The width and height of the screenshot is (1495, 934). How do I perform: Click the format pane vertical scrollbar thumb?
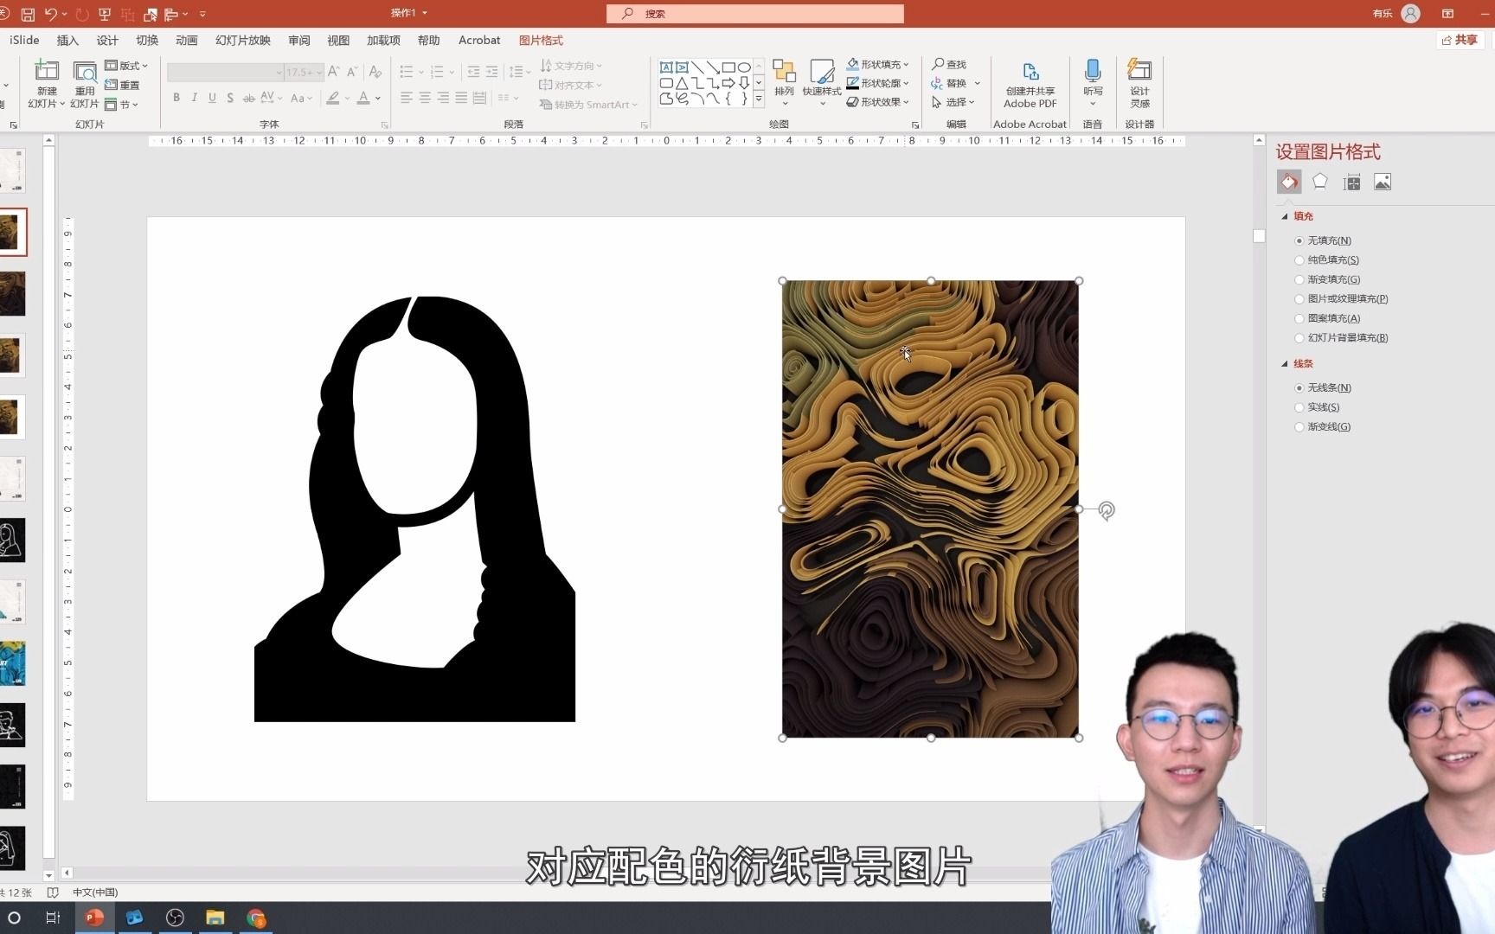point(1259,236)
